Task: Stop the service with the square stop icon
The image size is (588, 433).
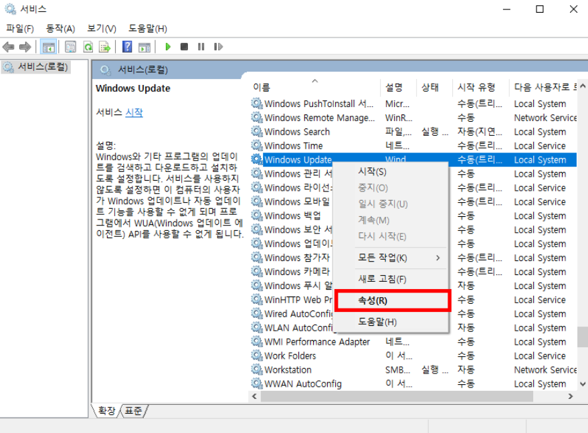Action: [x=184, y=47]
